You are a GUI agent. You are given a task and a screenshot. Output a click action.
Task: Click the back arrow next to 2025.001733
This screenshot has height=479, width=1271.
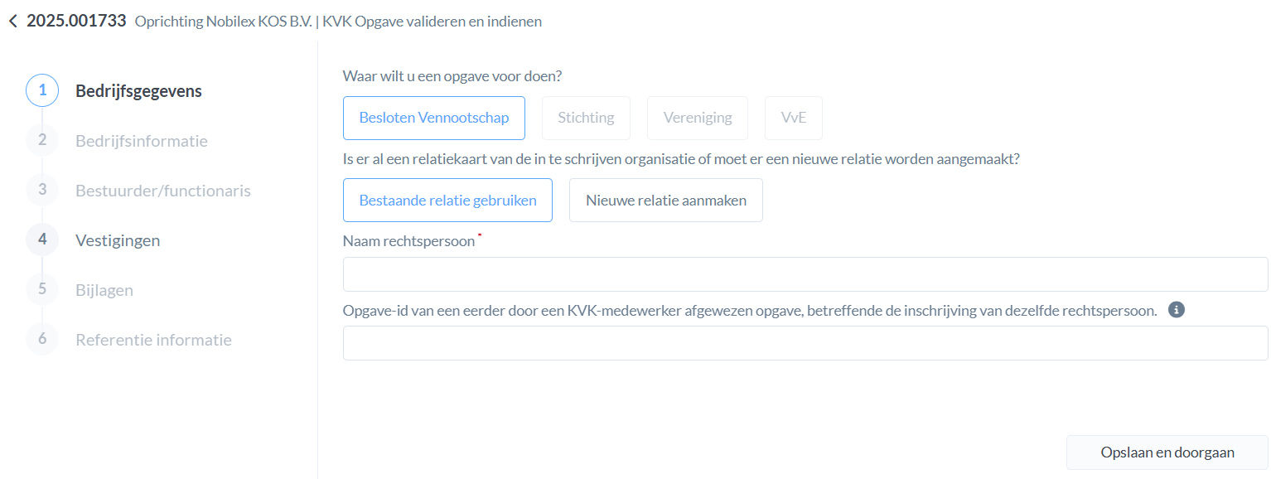[x=12, y=22]
